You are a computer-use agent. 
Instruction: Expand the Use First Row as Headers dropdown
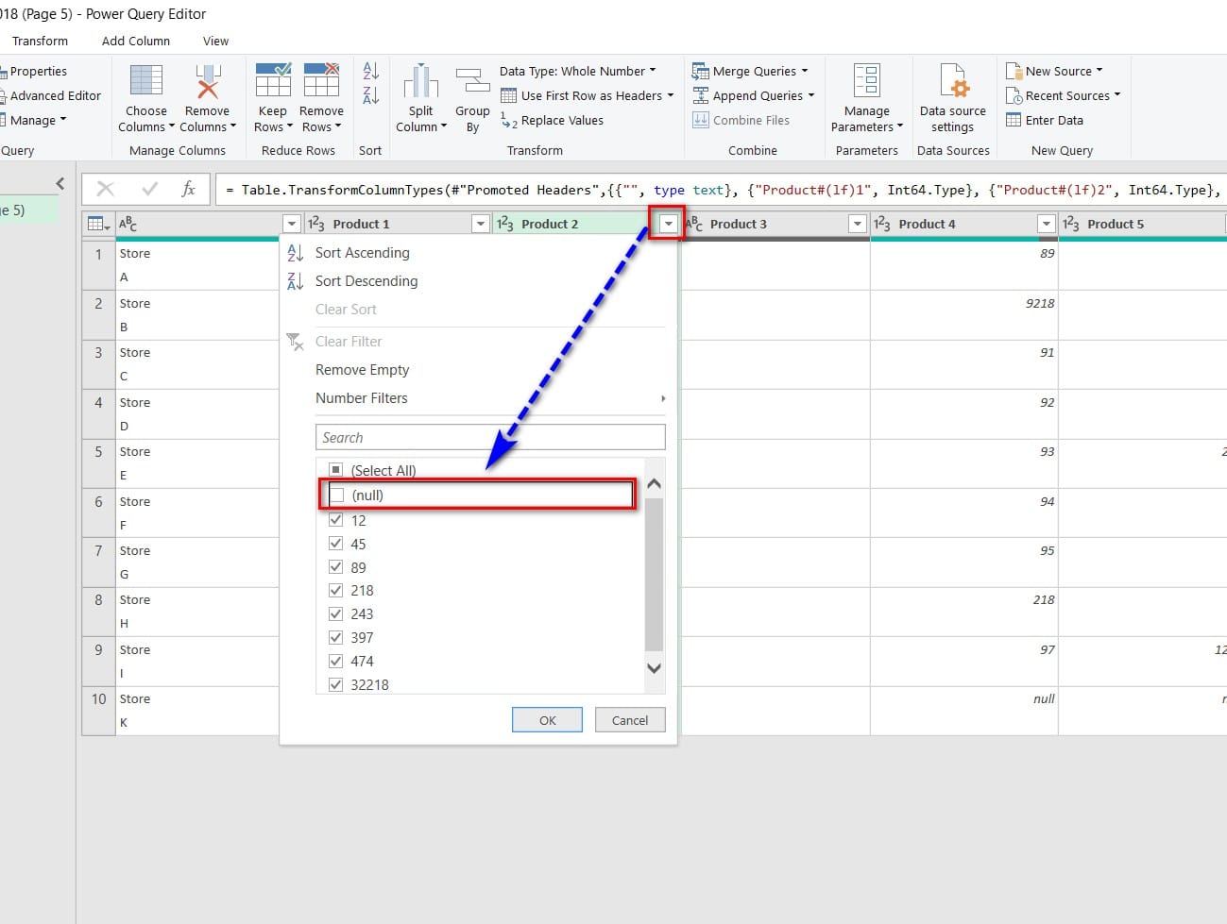[x=587, y=95]
